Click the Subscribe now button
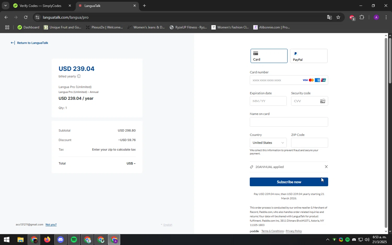 tap(289, 182)
